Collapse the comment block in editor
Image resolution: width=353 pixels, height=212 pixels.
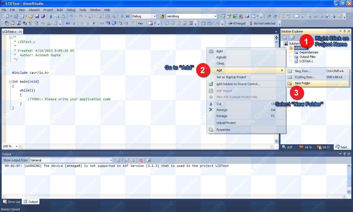click(x=10, y=37)
